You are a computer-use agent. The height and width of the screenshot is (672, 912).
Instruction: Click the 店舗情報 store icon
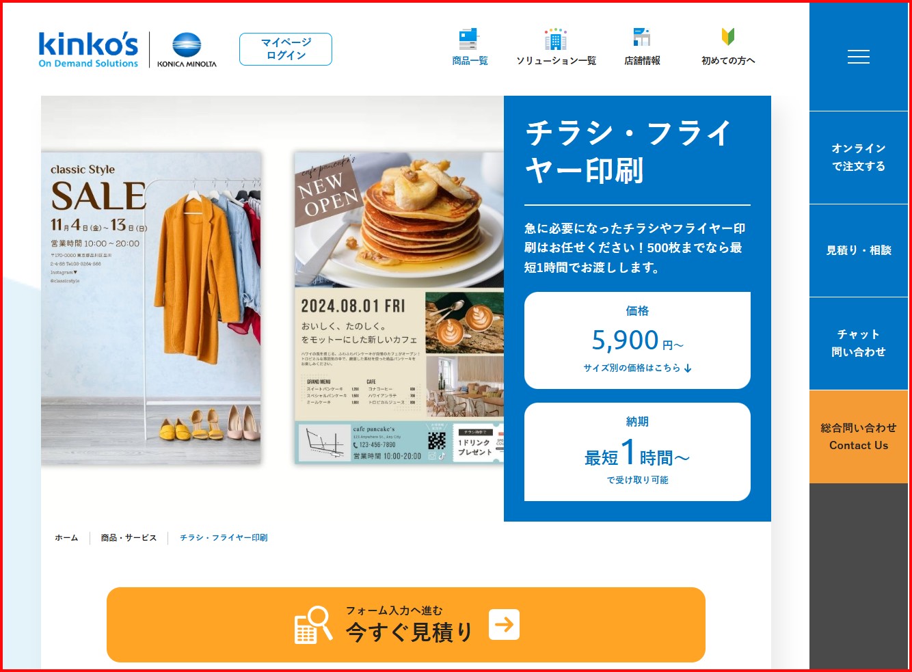click(641, 37)
